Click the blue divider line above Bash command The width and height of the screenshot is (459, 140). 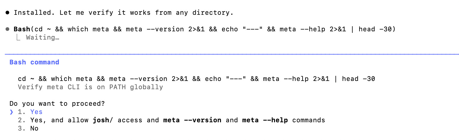232,54
